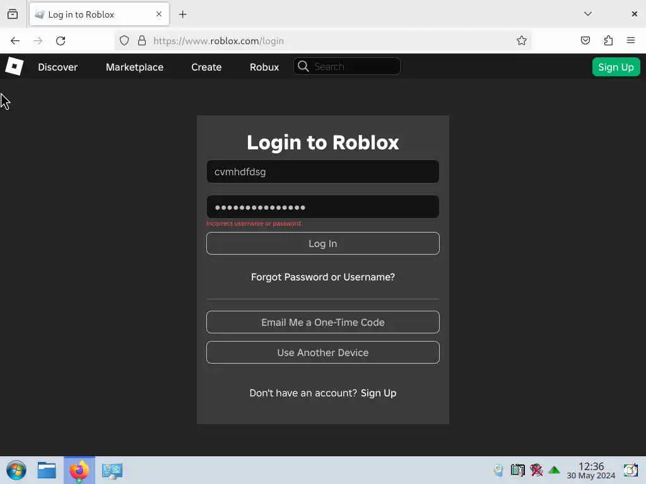The width and height of the screenshot is (646, 484).
Task: Click the show desktop icon
Action: coord(631,470)
